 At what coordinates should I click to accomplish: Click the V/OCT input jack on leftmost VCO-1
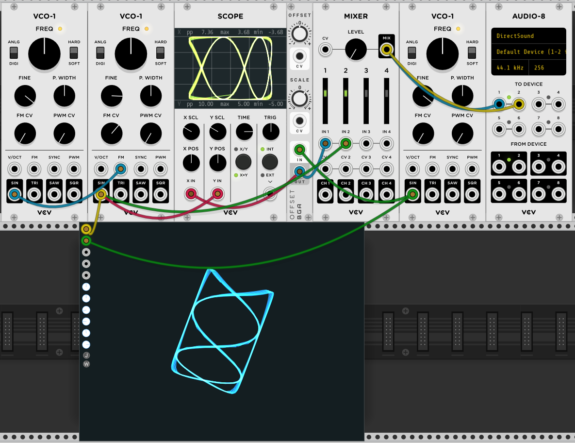click(15, 169)
